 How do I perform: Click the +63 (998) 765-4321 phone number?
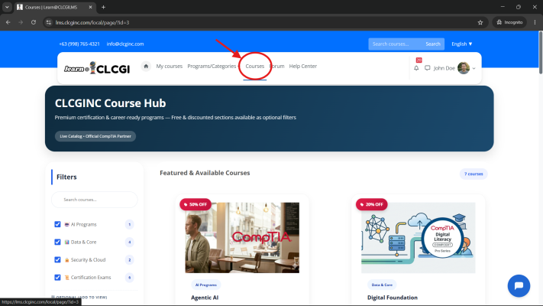click(79, 44)
